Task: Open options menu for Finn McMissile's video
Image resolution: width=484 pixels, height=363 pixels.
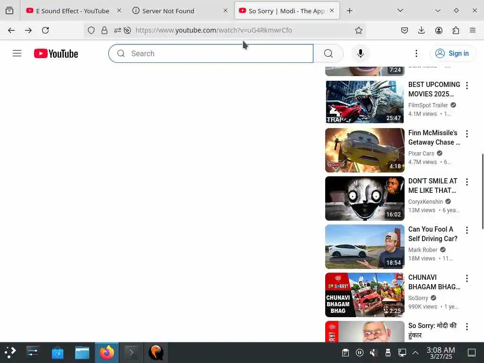Action: pos(467,134)
